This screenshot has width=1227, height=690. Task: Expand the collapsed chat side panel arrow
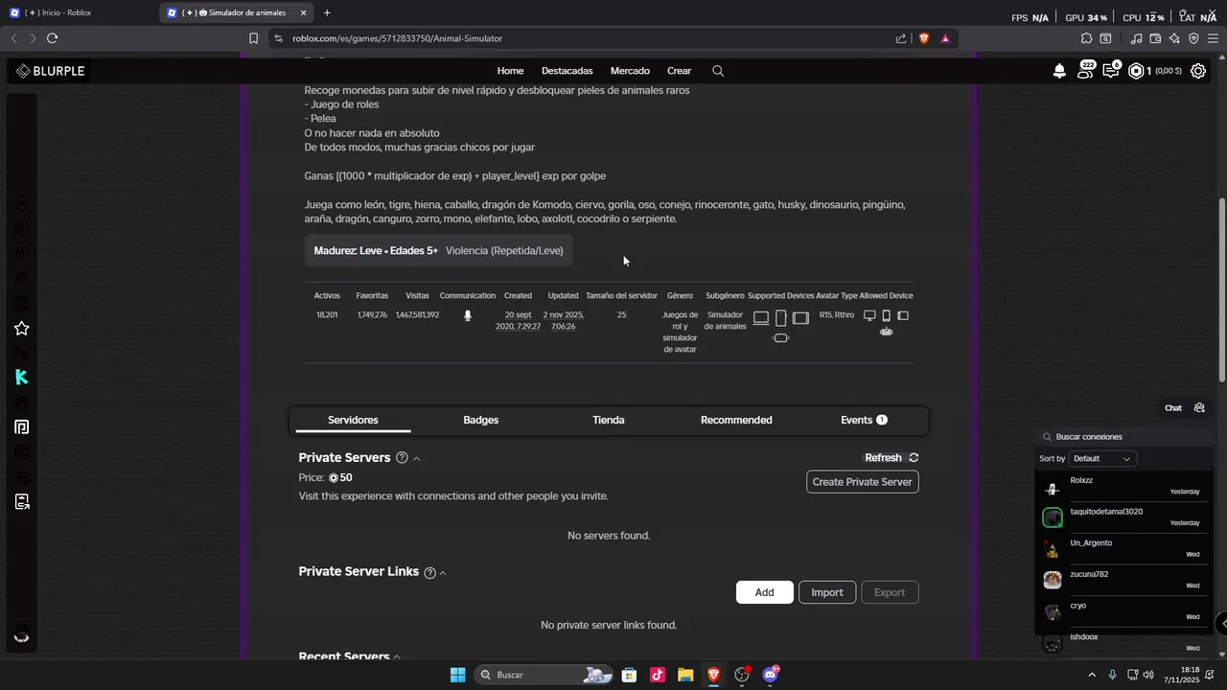(1222, 624)
